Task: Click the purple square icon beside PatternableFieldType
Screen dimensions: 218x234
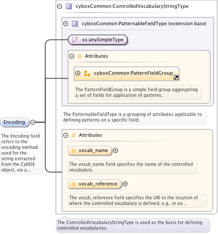Action: (x=75, y=24)
